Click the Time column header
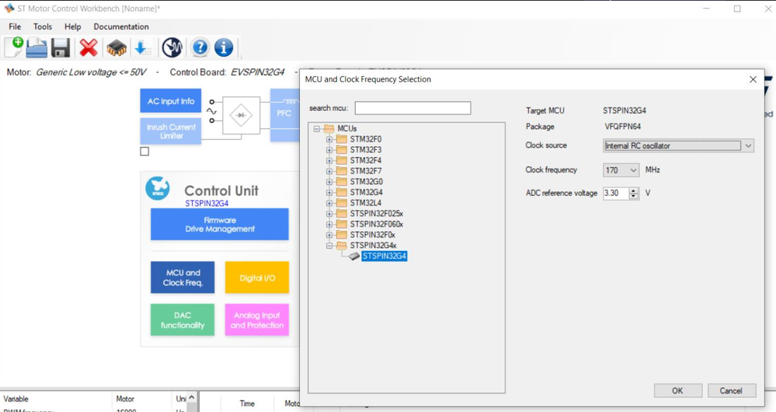The image size is (776, 412). tap(247, 403)
